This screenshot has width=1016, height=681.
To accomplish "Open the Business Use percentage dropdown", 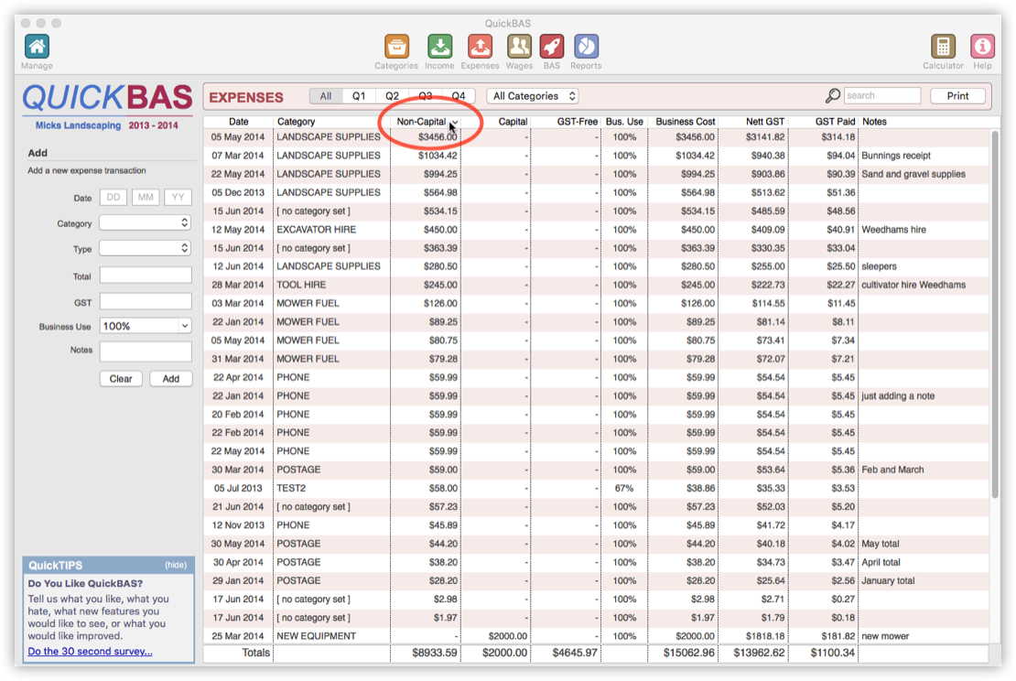I will (x=145, y=325).
